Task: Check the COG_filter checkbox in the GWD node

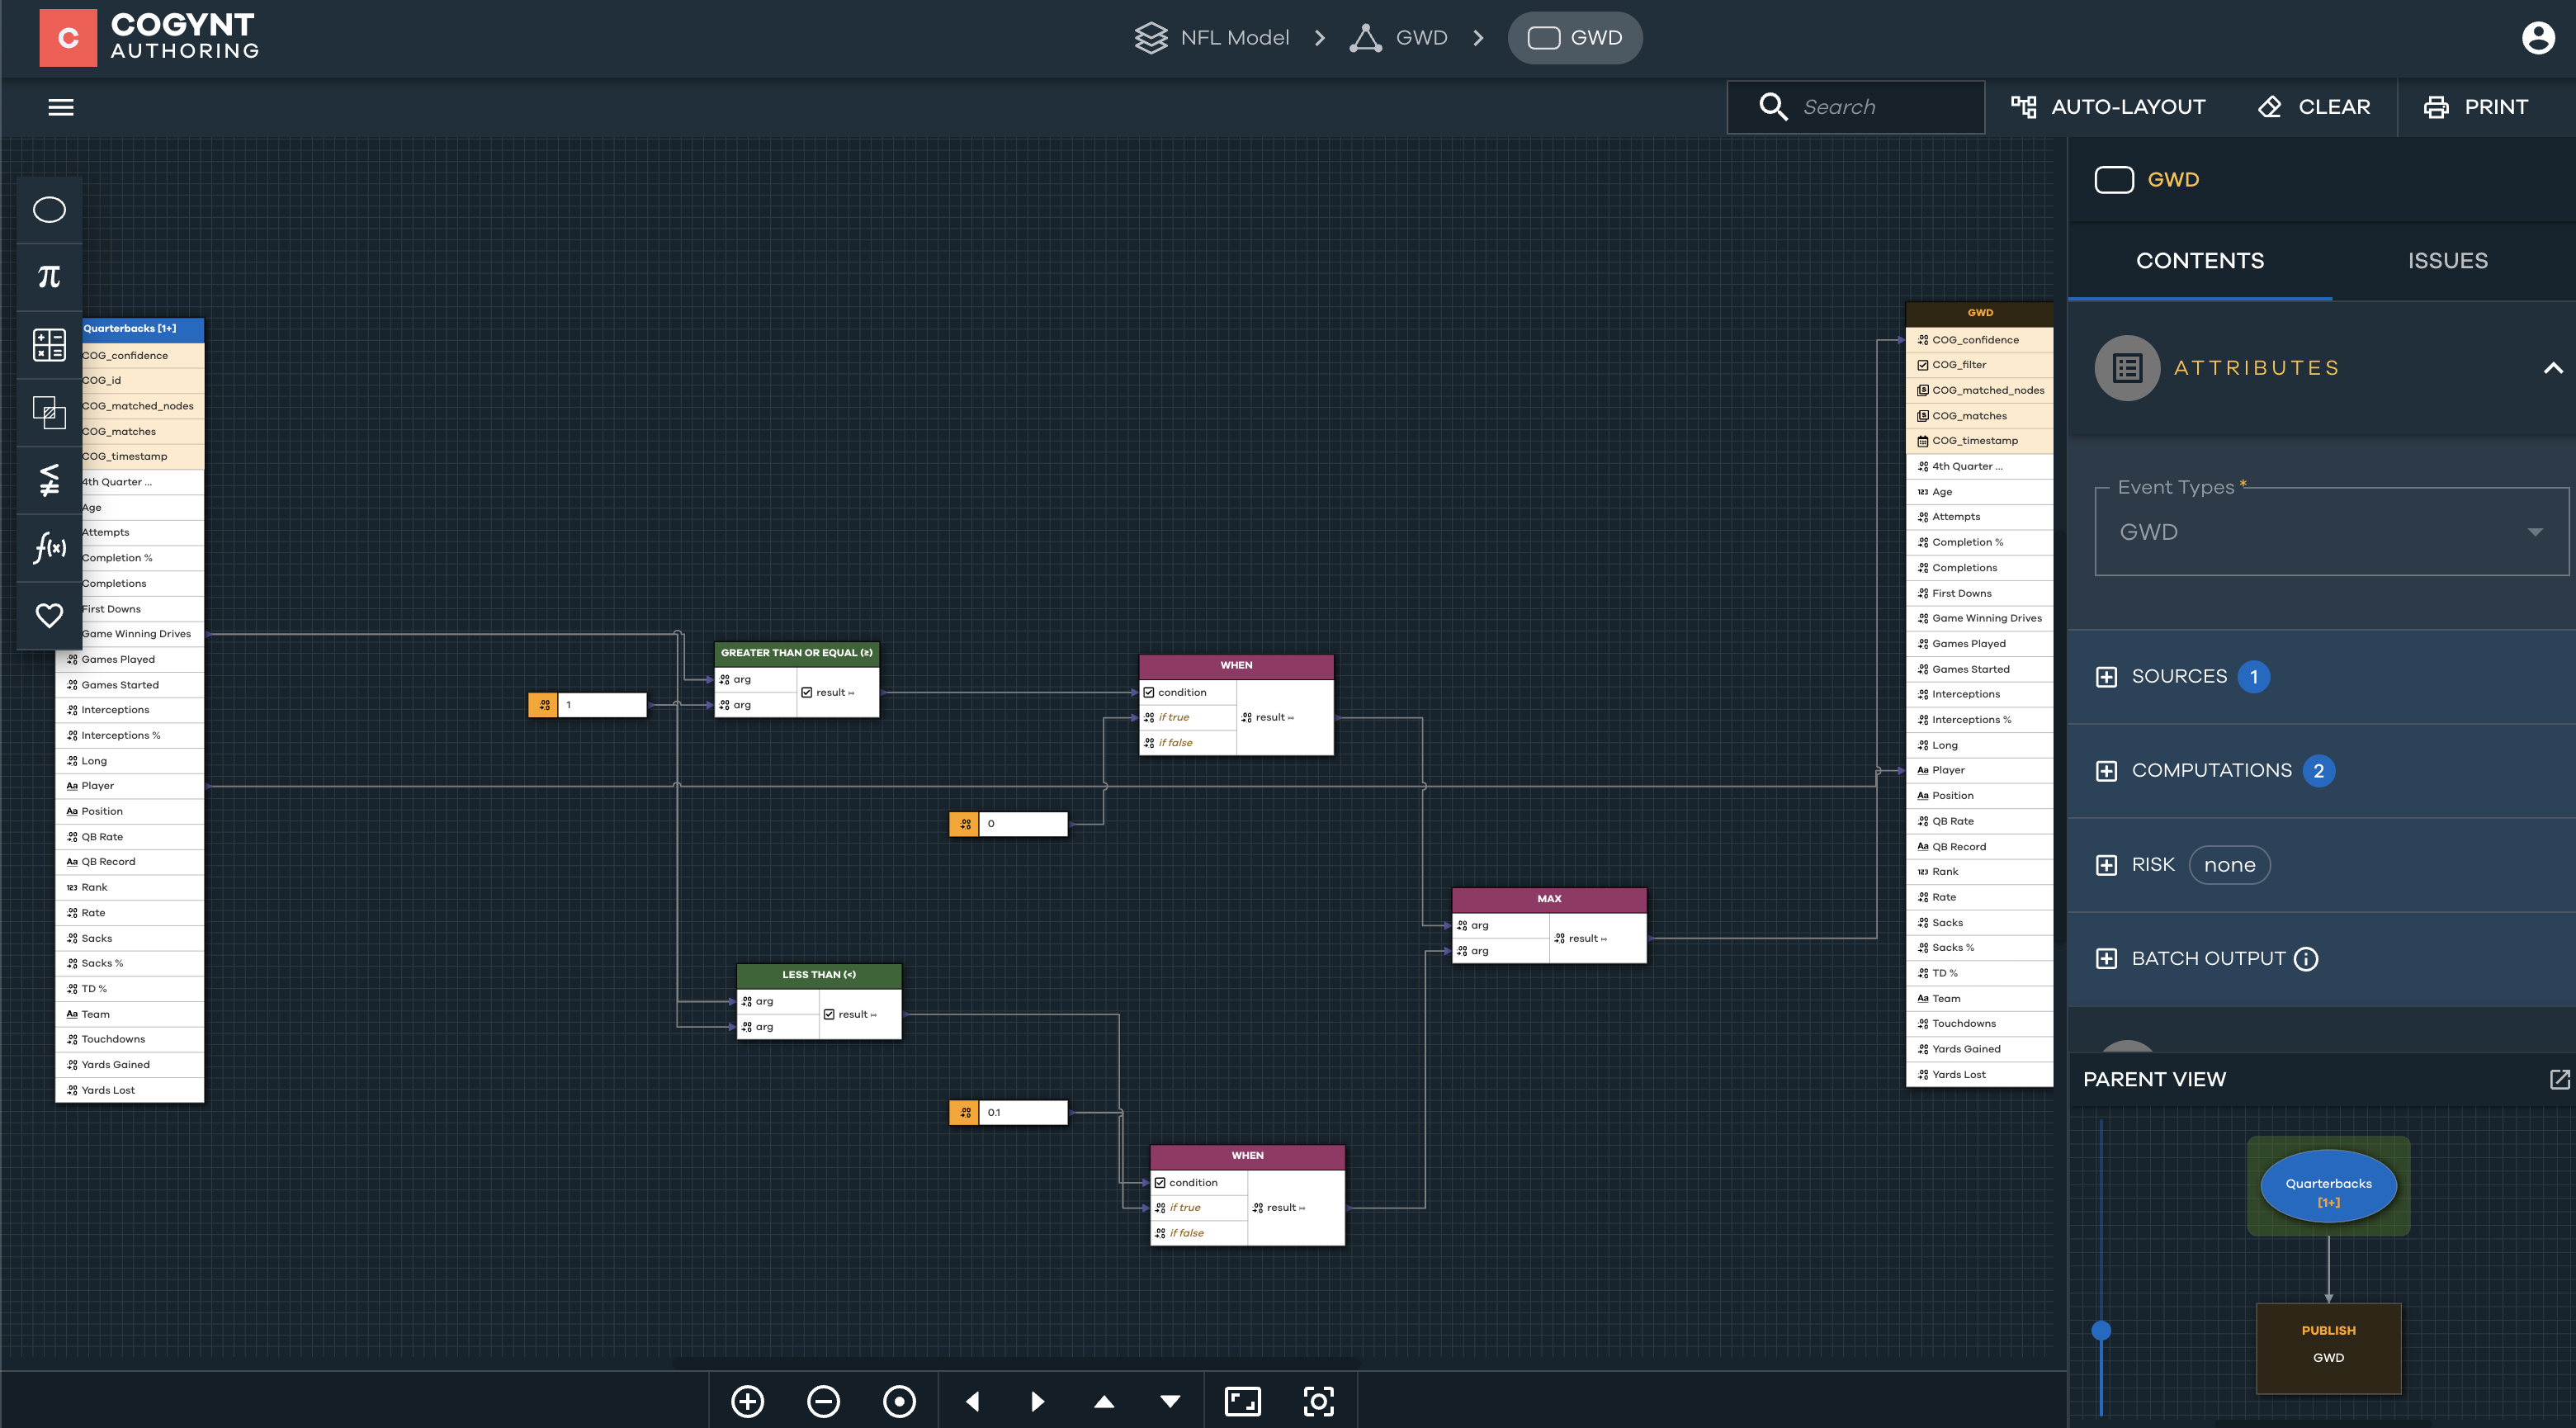Action: [1922, 364]
